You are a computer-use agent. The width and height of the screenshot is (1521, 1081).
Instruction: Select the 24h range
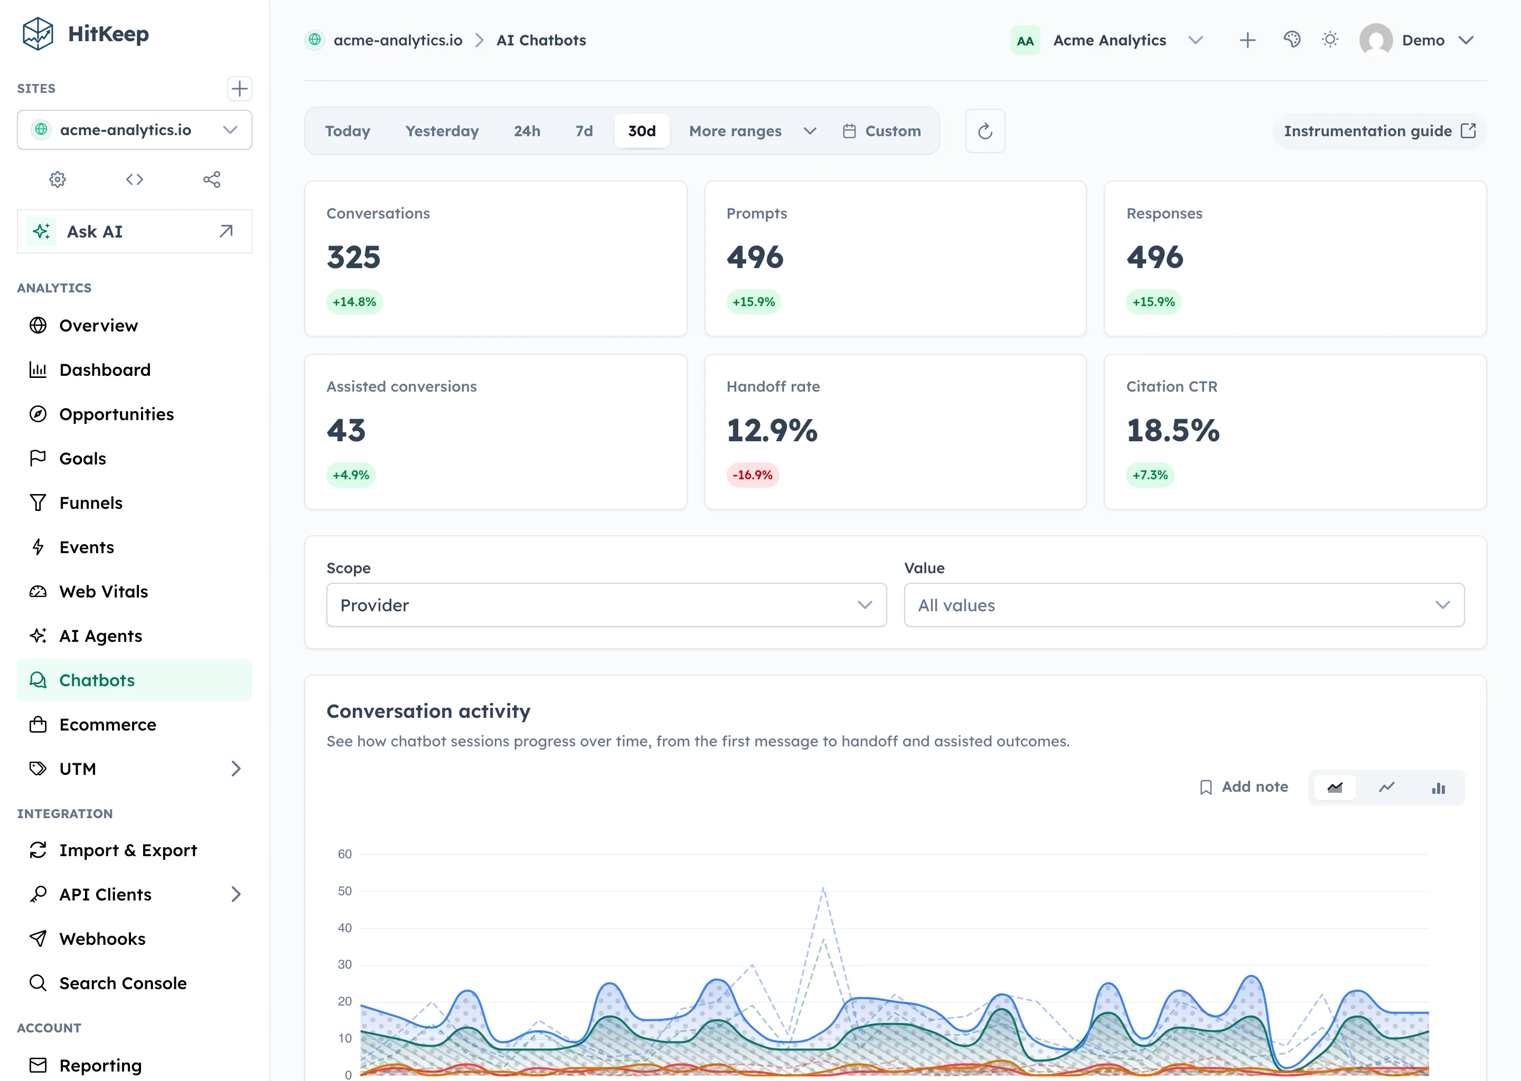coord(527,131)
